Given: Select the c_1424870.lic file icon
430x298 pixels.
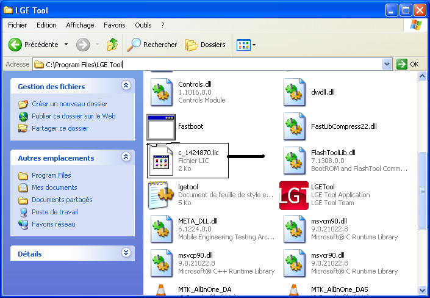Looking at the screenshot, I should [x=162, y=161].
